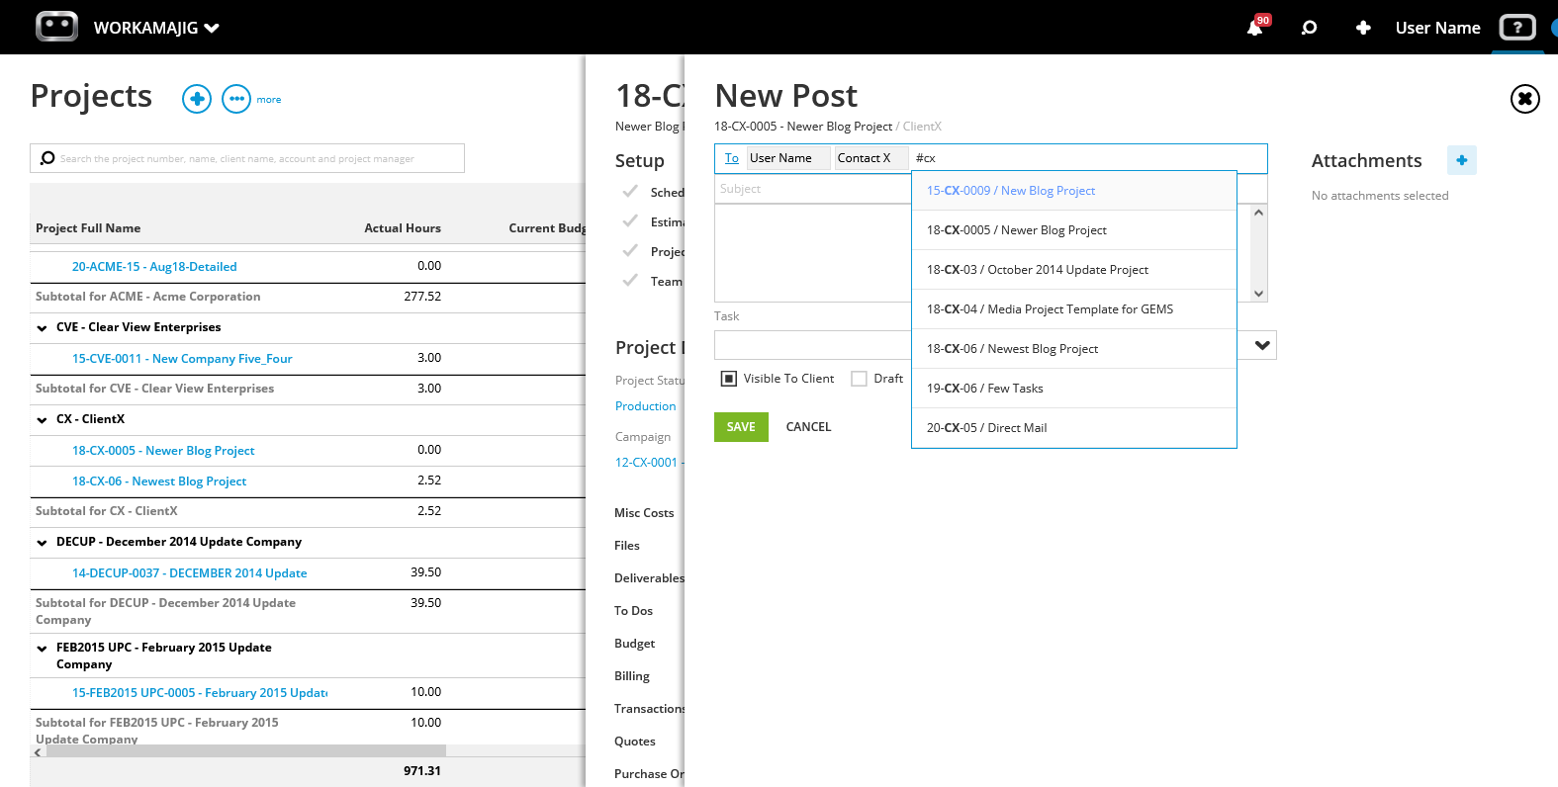Choose 20-CX-05 / Direct Mail suggestion
Image resolution: width=1558 pixels, height=787 pixels.
pyautogui.click(x=1074, y=428)
